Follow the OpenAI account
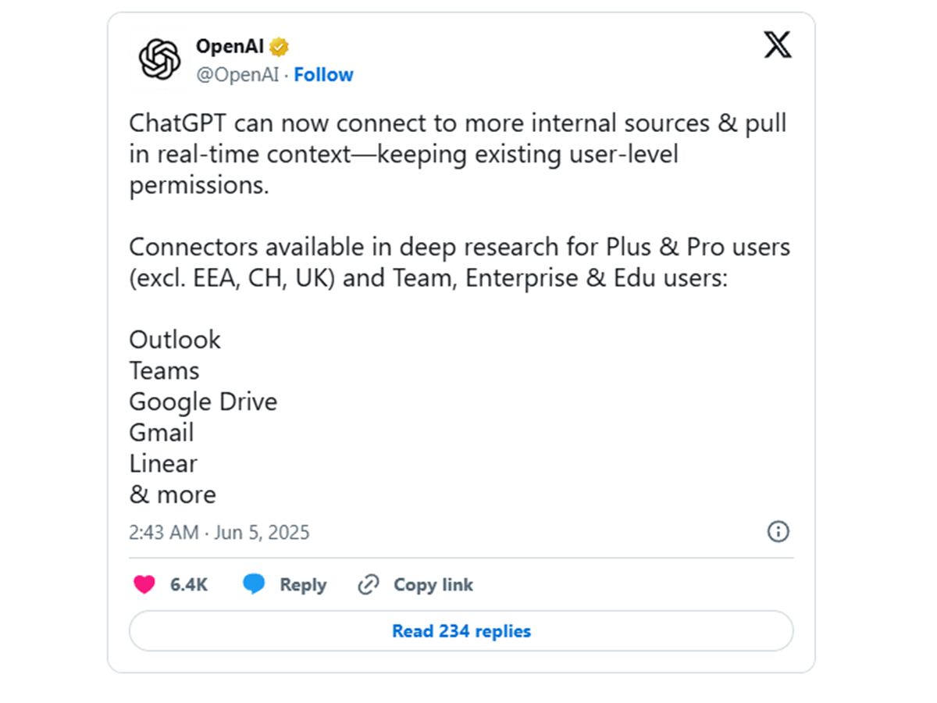 pos(323,75)
